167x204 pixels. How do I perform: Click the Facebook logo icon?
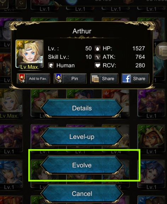tap(126, 79)
